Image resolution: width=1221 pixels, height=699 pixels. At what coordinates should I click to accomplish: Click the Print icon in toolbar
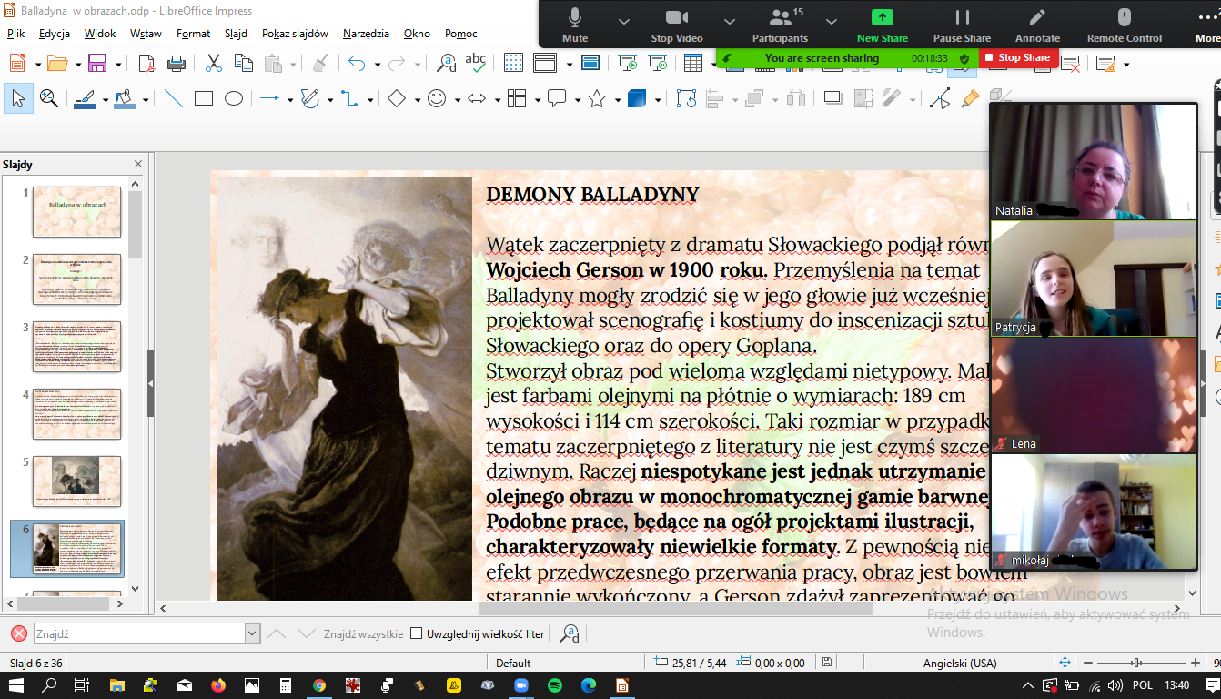(x=177, y=63)
